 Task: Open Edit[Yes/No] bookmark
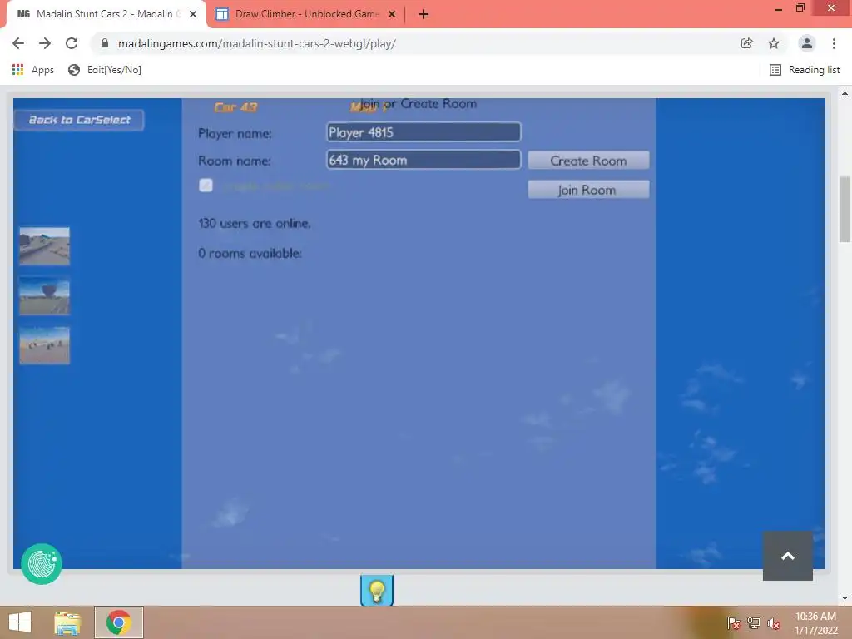(x=105, y=70)
